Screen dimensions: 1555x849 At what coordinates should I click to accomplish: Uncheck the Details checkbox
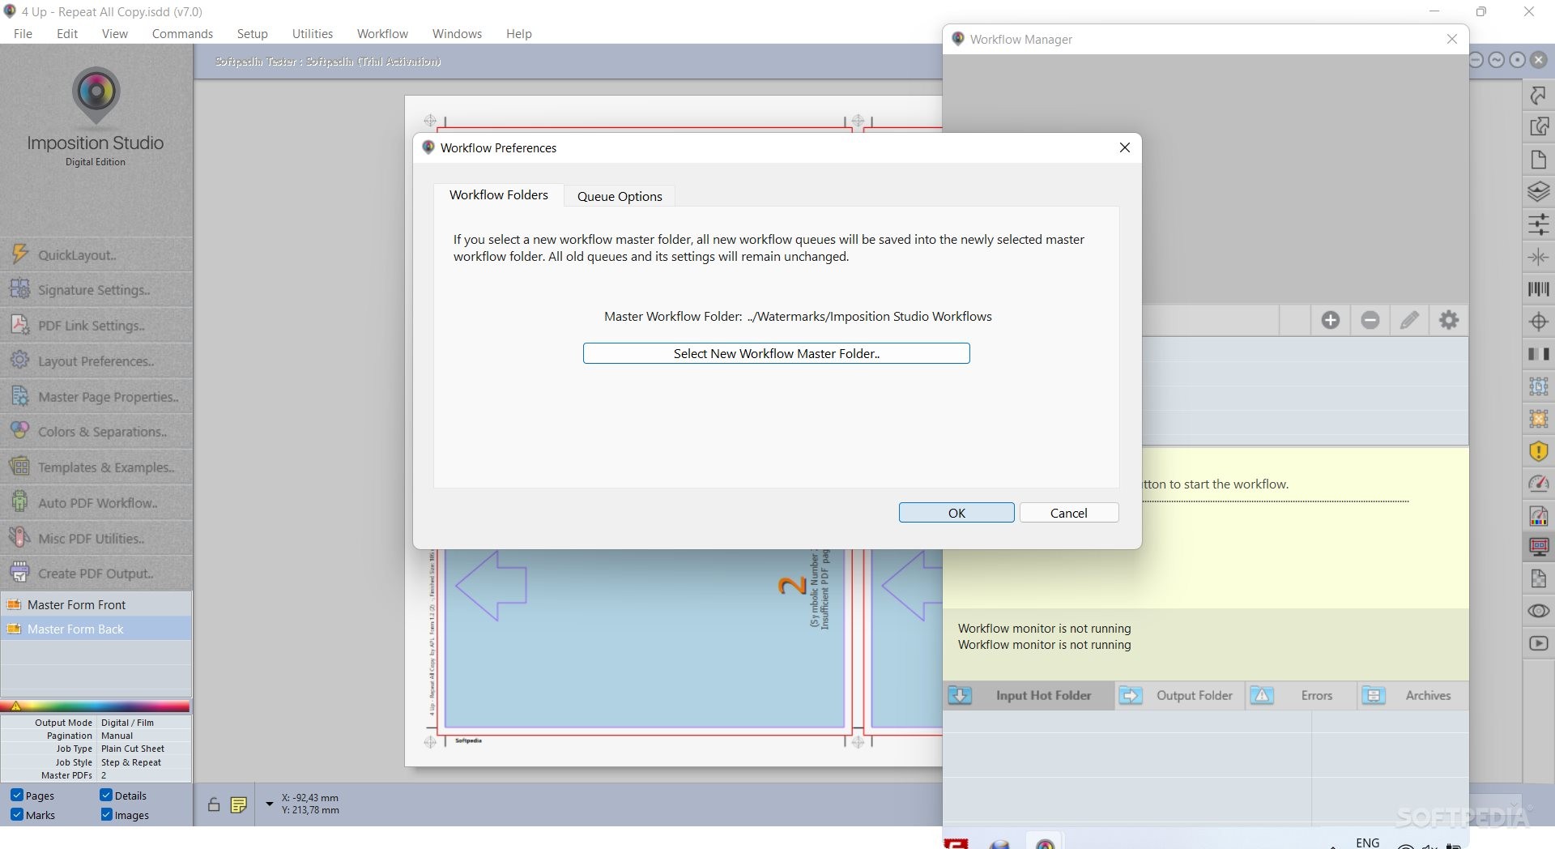coord(106,796)
